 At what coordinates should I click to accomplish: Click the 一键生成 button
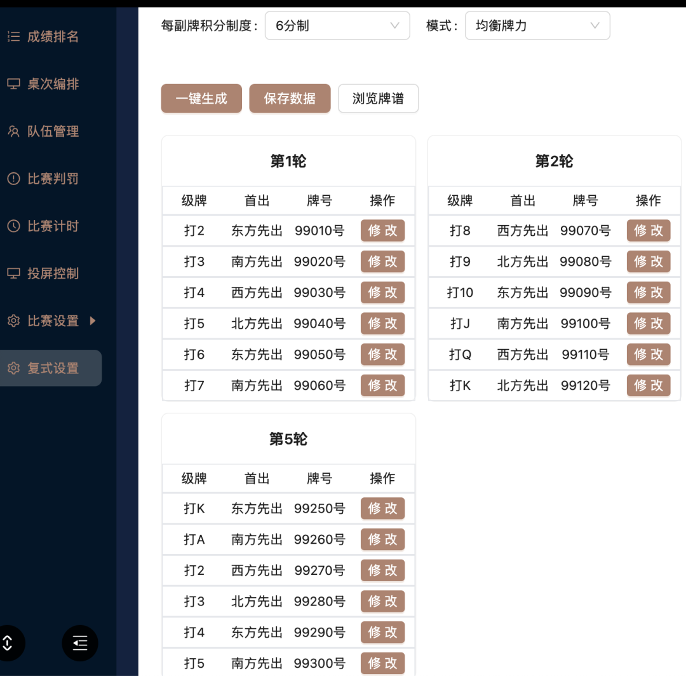pos(201,99)
